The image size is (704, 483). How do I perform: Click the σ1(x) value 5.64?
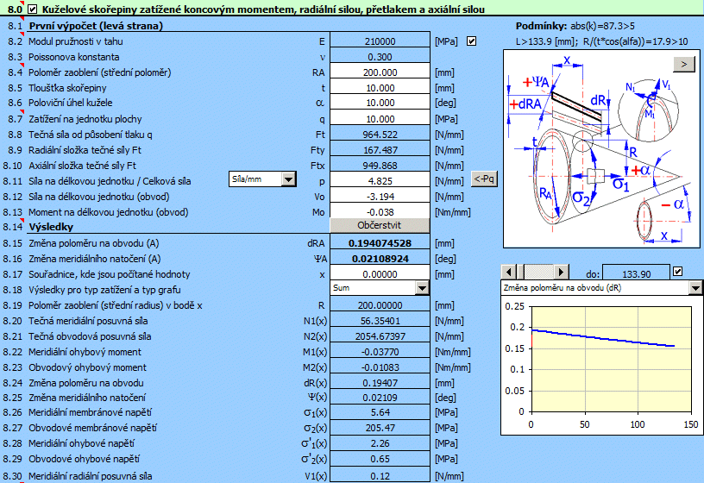coord(380,412)
